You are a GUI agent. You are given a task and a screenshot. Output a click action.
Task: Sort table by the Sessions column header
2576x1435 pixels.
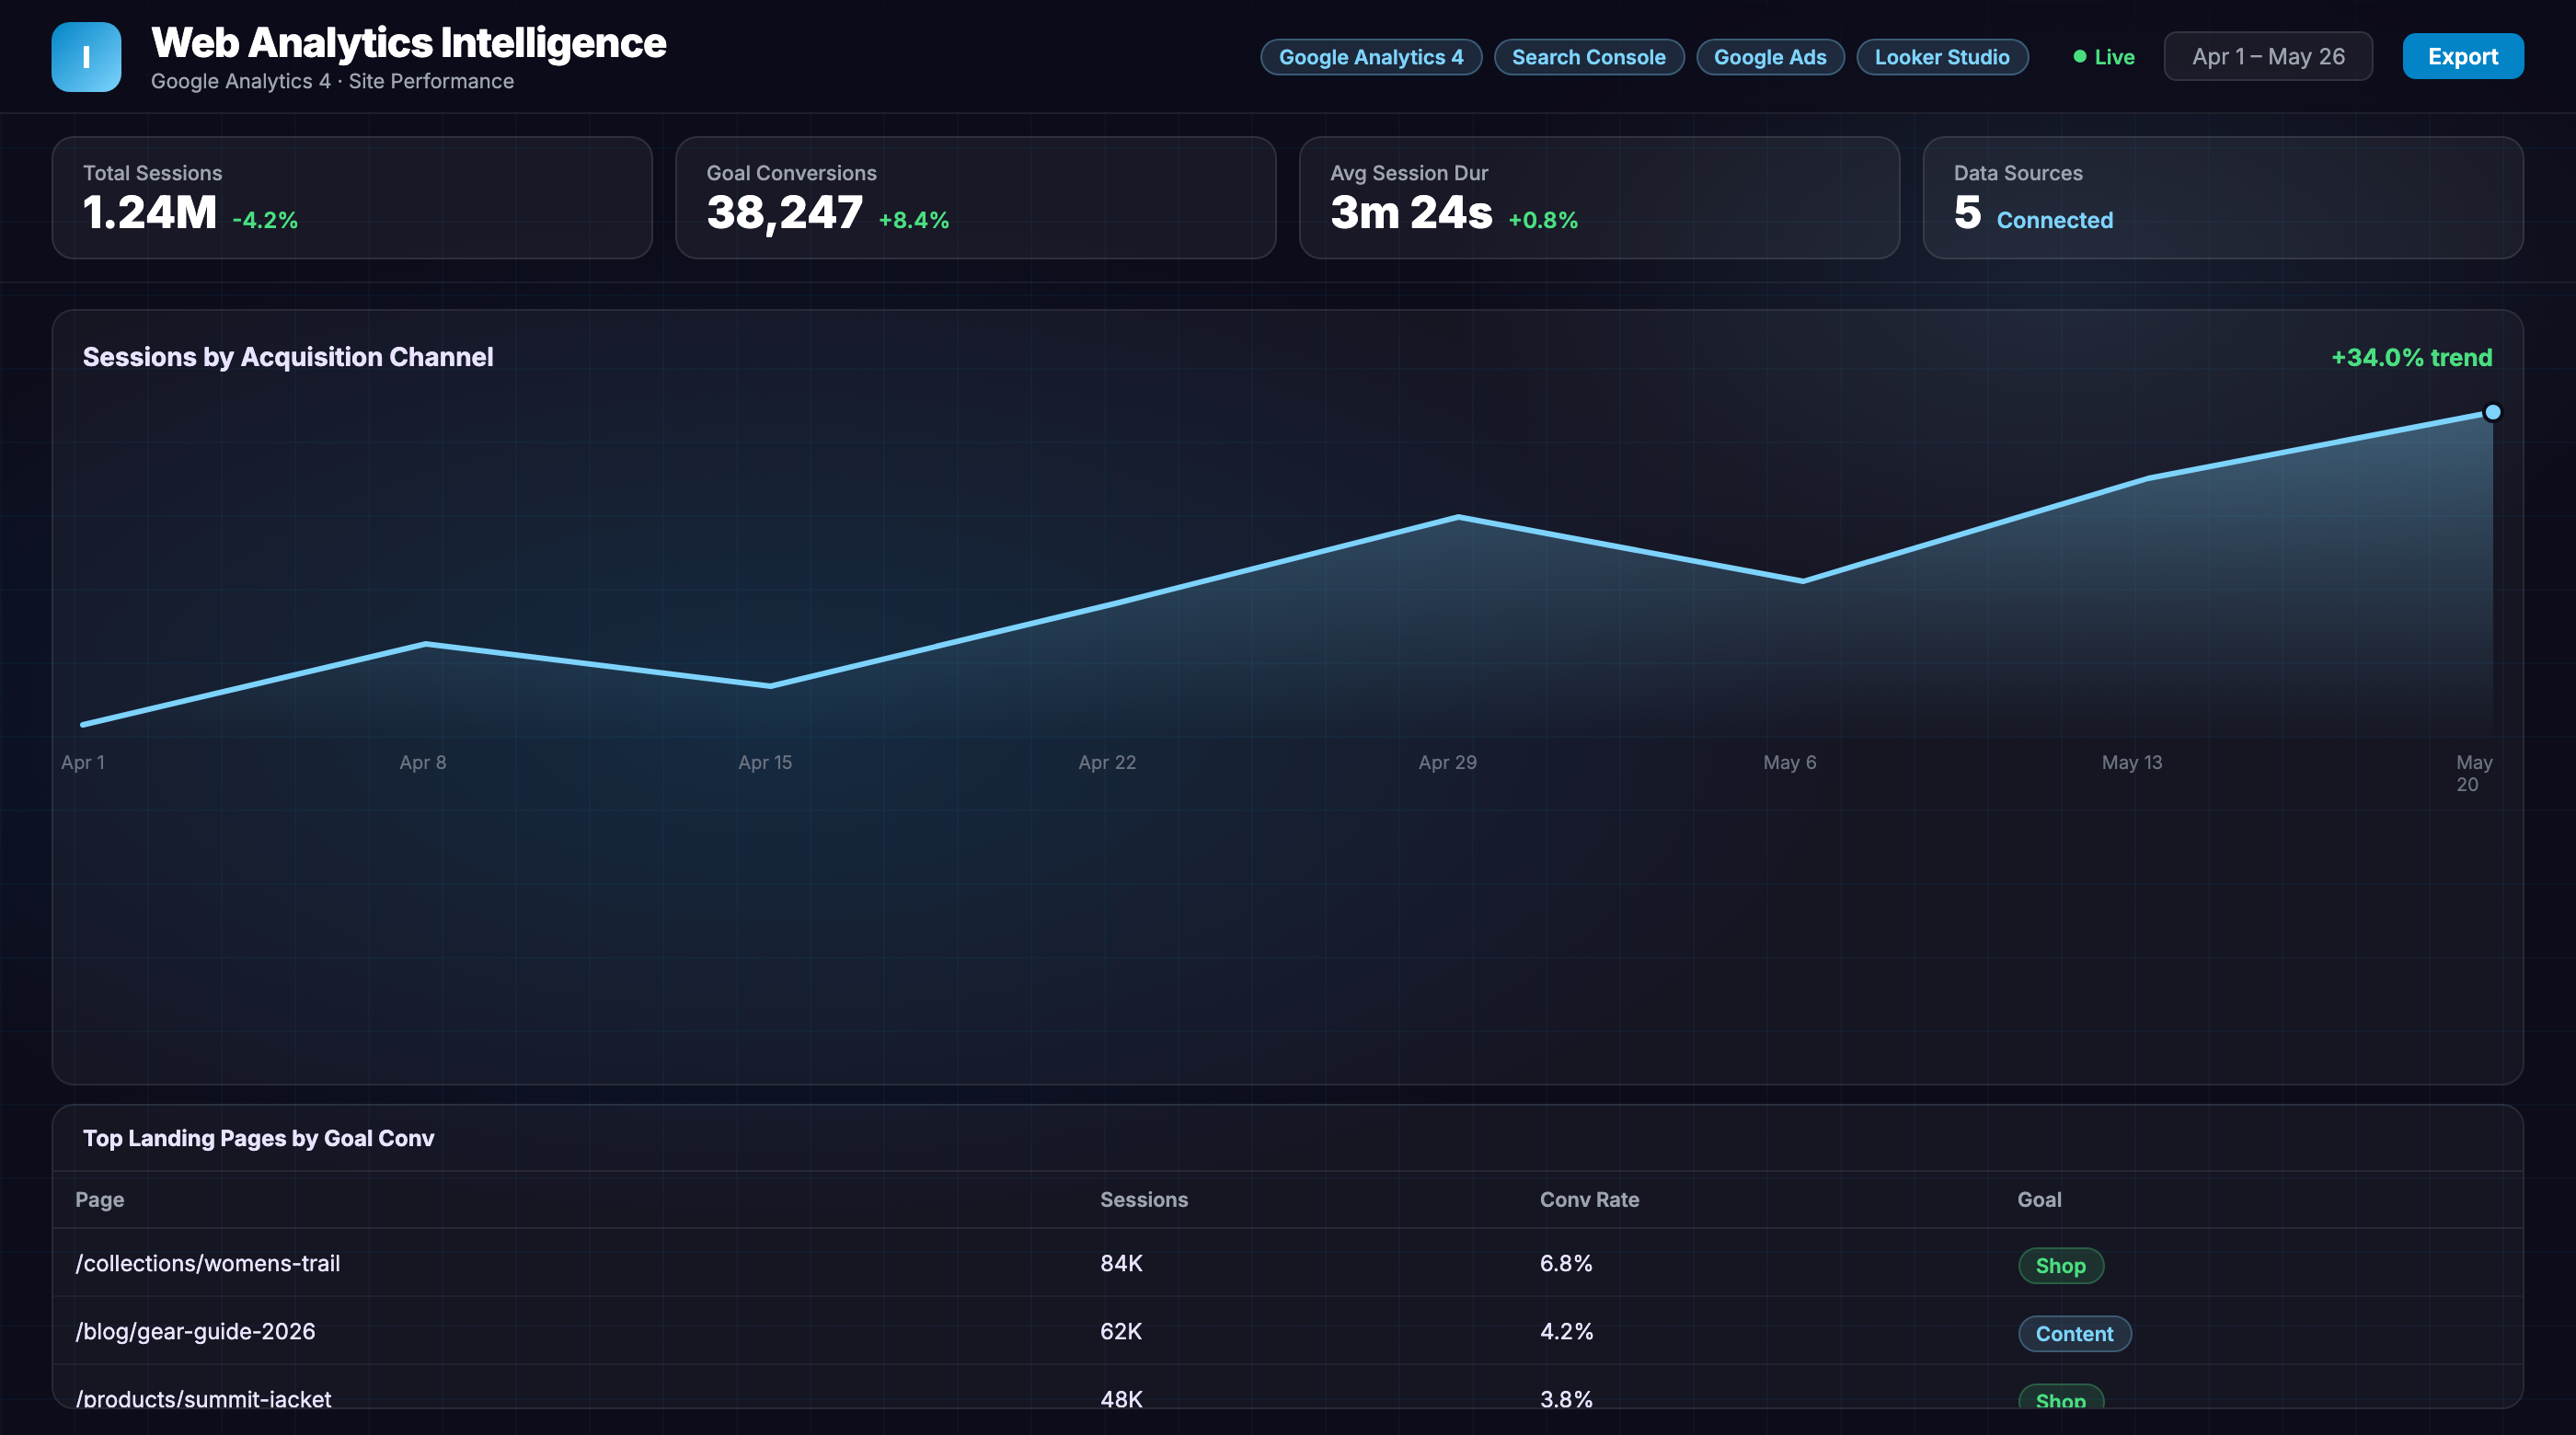coord(1144,1199)
